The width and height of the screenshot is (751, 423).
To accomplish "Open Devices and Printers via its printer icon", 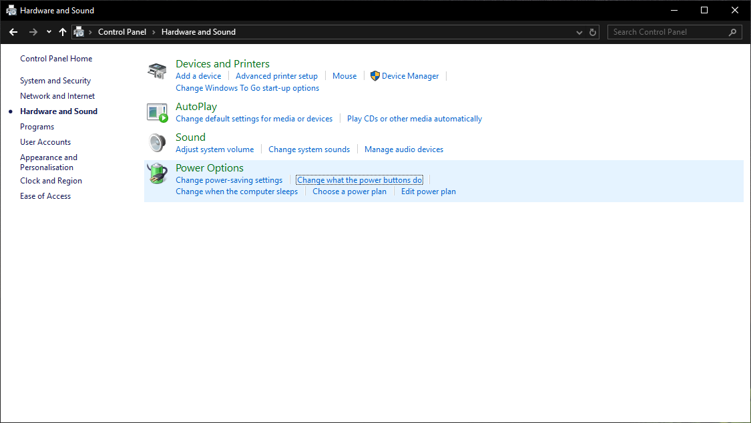I will 157,69.
